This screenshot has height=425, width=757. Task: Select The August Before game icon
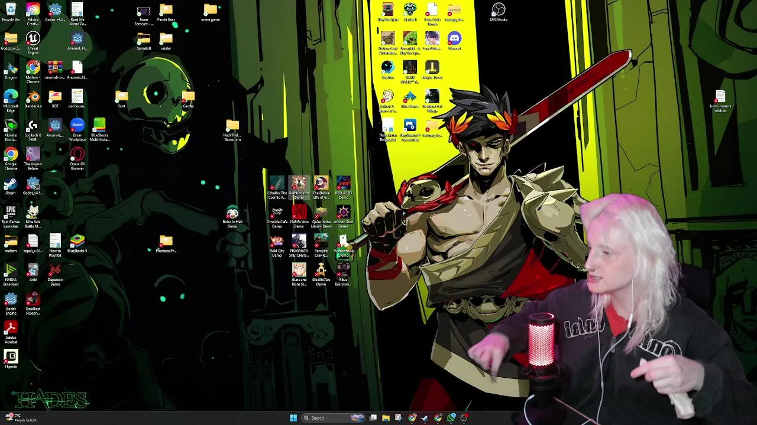click(x=33, y=159)
